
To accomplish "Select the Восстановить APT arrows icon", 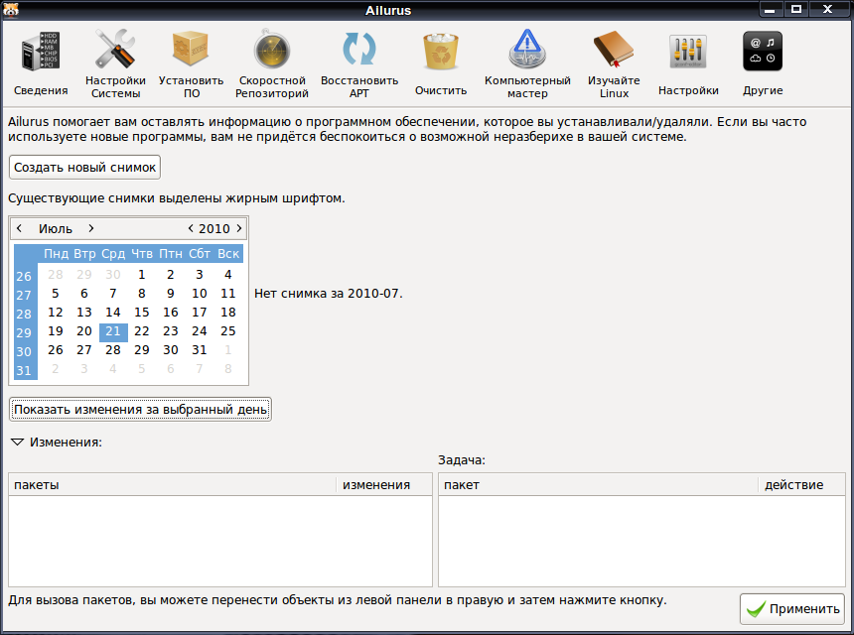I will pos(359,49).
